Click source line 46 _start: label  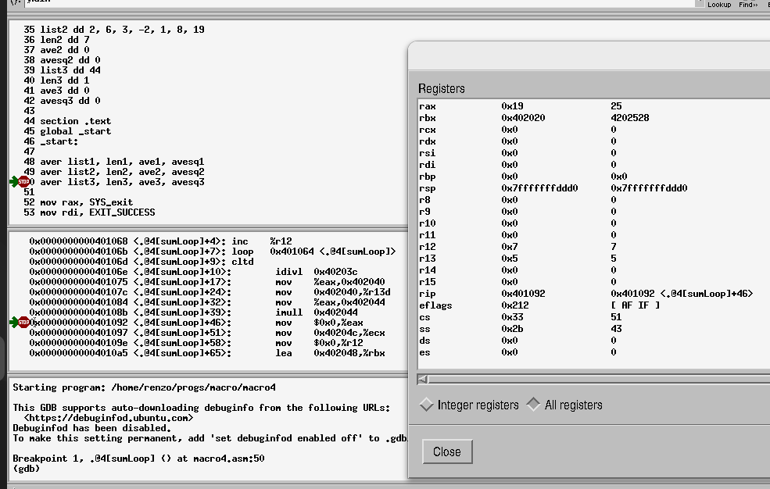point(51,141)
